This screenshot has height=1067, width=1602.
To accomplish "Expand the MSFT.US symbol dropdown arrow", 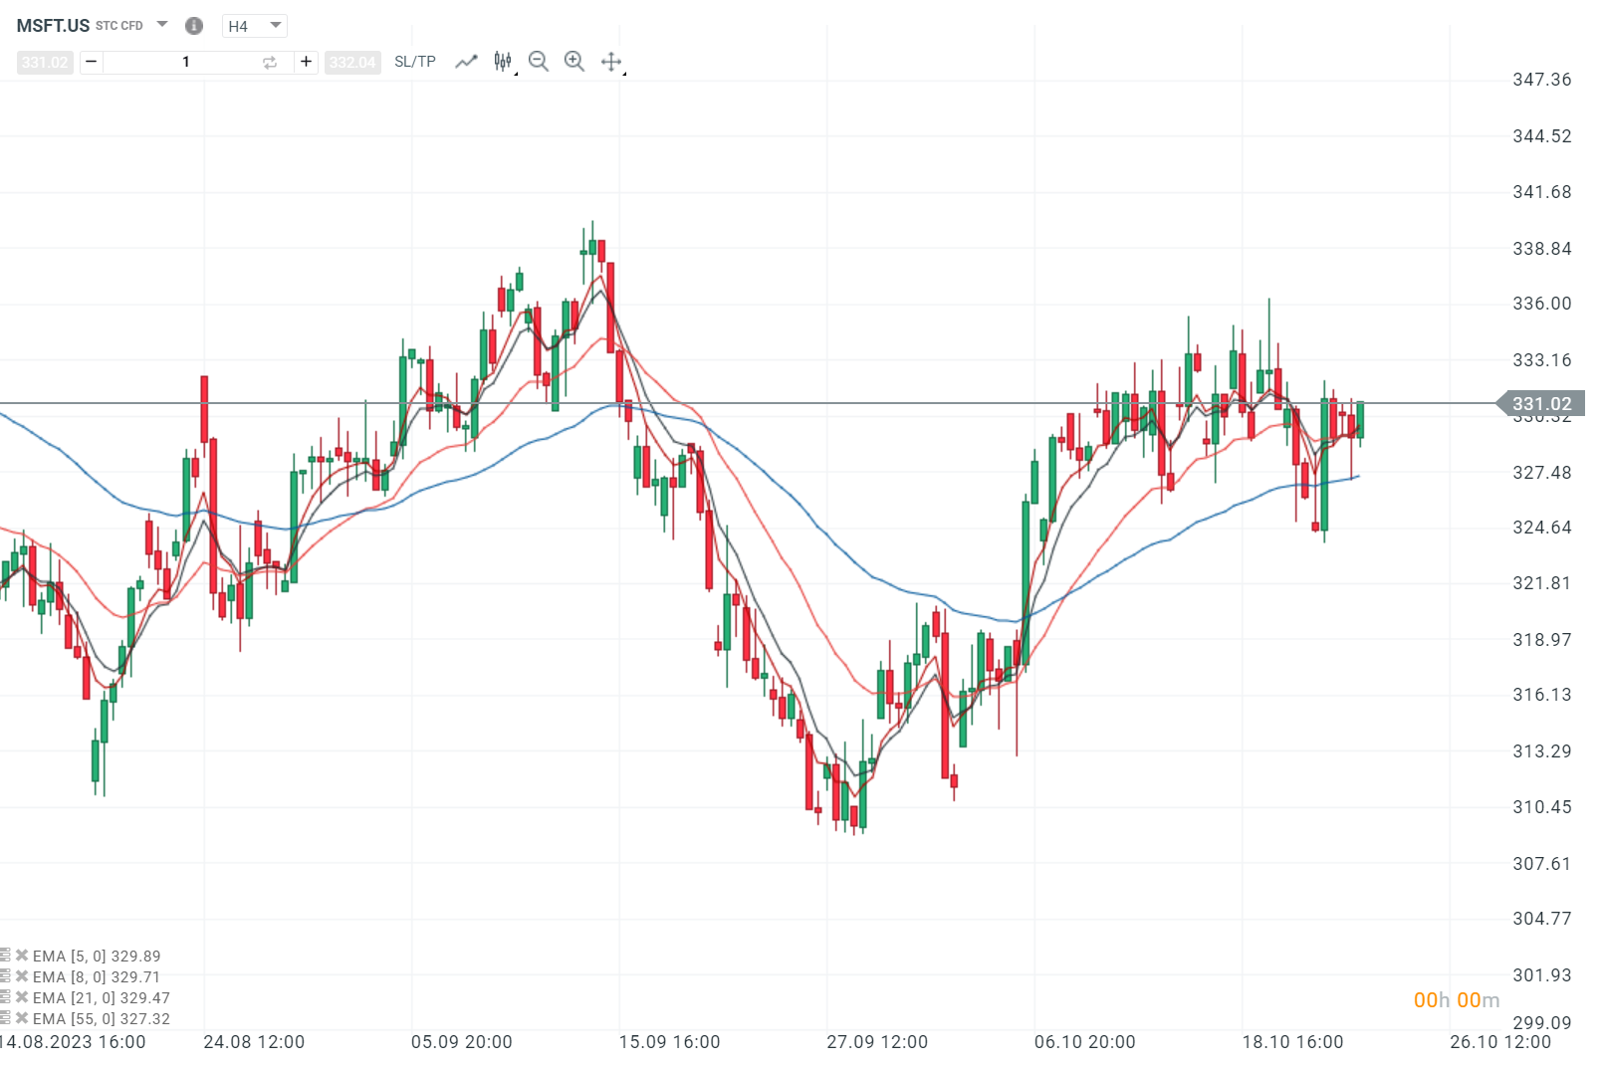I will click(162, 25).
